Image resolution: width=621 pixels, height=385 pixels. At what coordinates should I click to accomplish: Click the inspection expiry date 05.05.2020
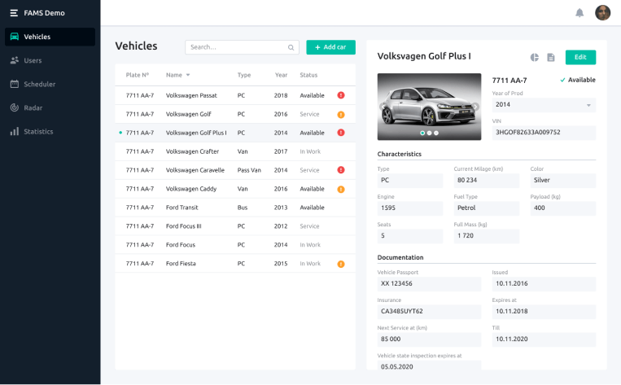[x=429, y=365]
